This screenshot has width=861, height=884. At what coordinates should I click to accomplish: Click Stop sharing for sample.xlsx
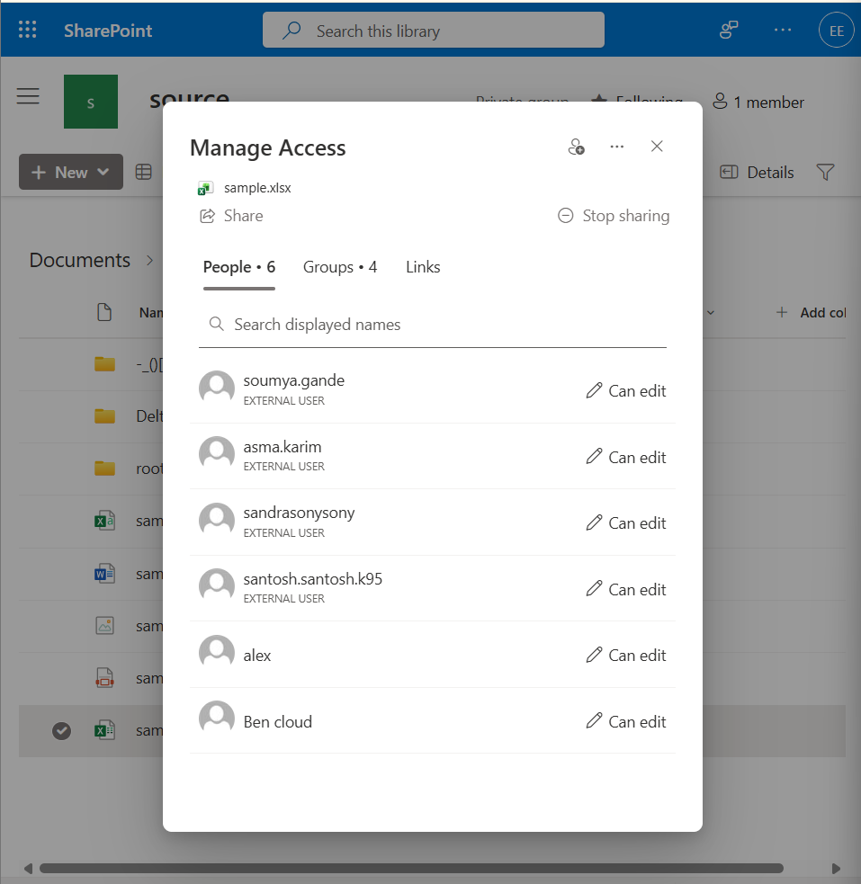pyautogui.click(x=613, y=215)
